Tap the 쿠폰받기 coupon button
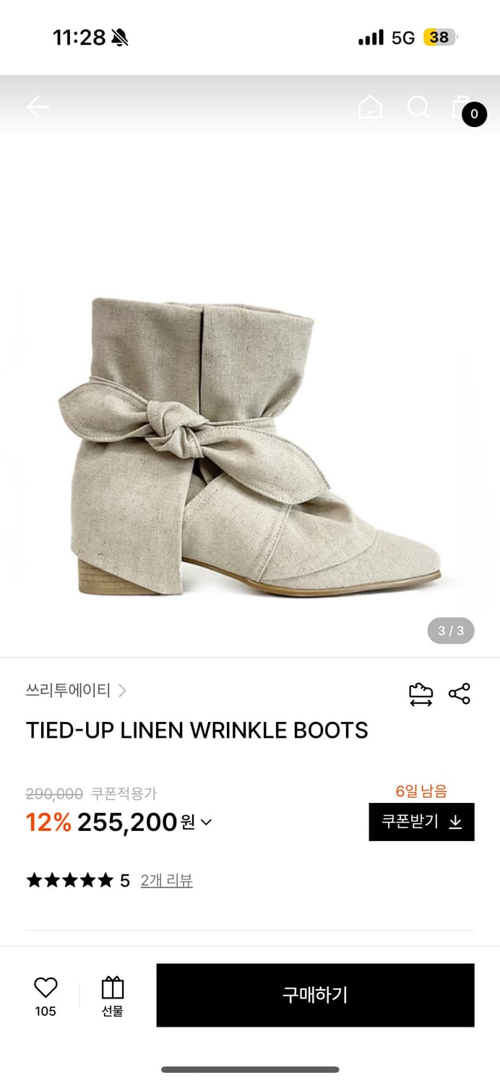Viewport: 500px width, 1083px height. (422, 822)
